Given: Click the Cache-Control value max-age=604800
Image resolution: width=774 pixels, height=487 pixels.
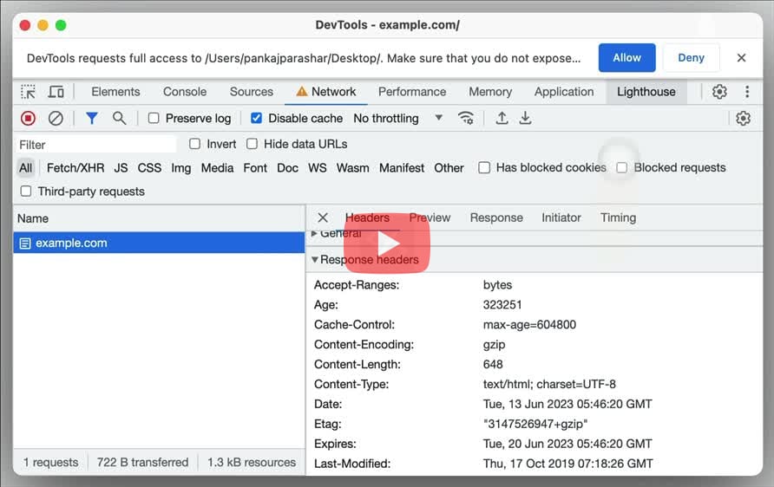Looking at the screenshot, I should pyautogui.click(x=529, y=325).
